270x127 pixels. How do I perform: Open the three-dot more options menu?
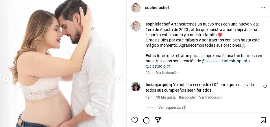(x=262, y=8)
